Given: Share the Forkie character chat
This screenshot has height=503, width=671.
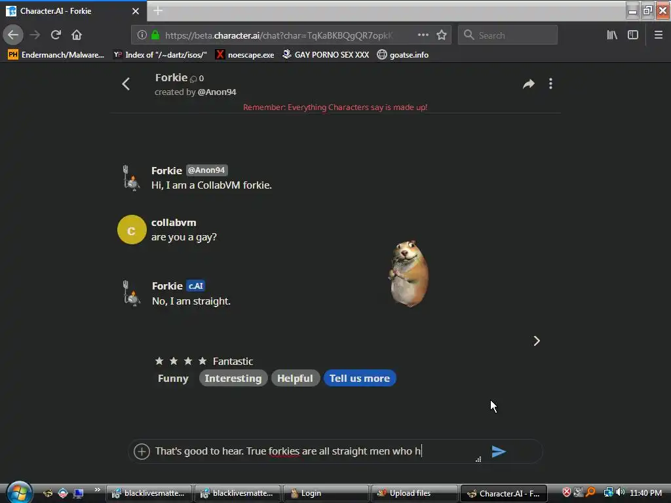Looking at the screenshot, I should pyautogui.click(x=529, y=84).
